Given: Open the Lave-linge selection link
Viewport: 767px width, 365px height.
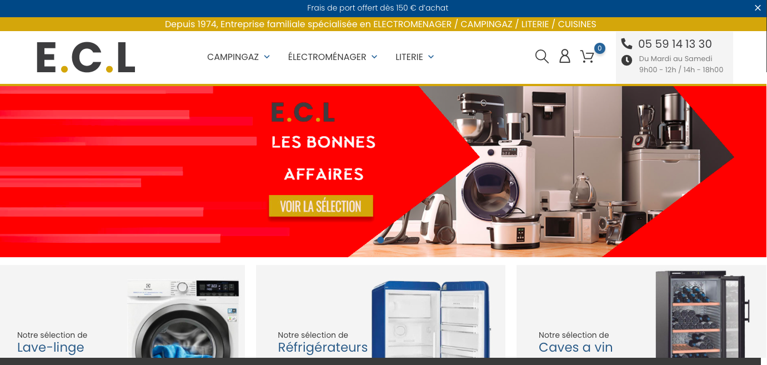Looking at the screenshot, I should [51, 348].
